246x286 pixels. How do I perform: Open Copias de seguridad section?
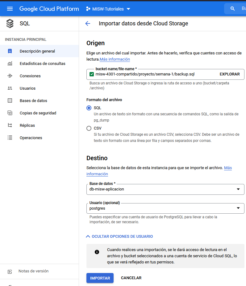(39, 113)
